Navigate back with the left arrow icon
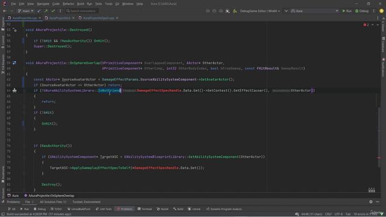The height and width of the screenshot is (217, 386). pyautogui.click(x=5, y=11)
